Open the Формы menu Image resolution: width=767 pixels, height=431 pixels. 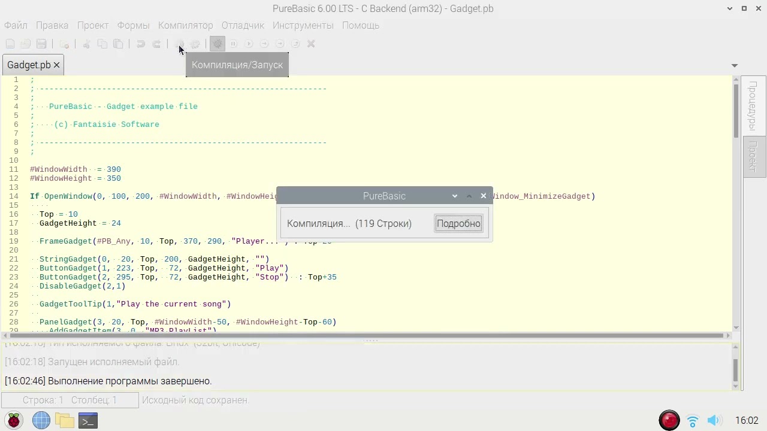point(133,25)
